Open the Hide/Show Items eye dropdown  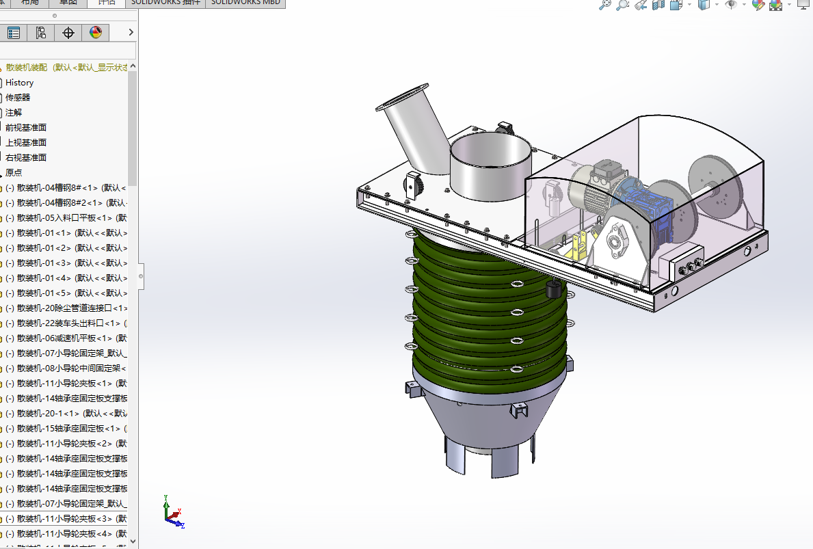click(x=743, y=5)
